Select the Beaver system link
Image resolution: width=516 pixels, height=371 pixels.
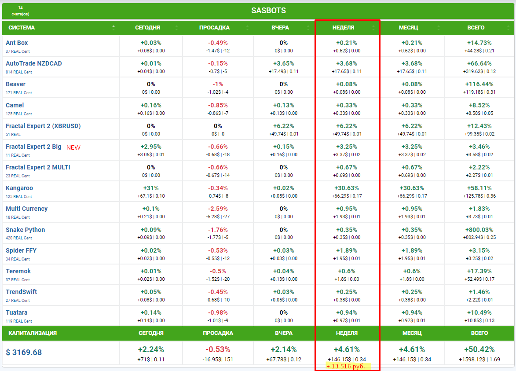pyautogui.click(x=15, y=84)
